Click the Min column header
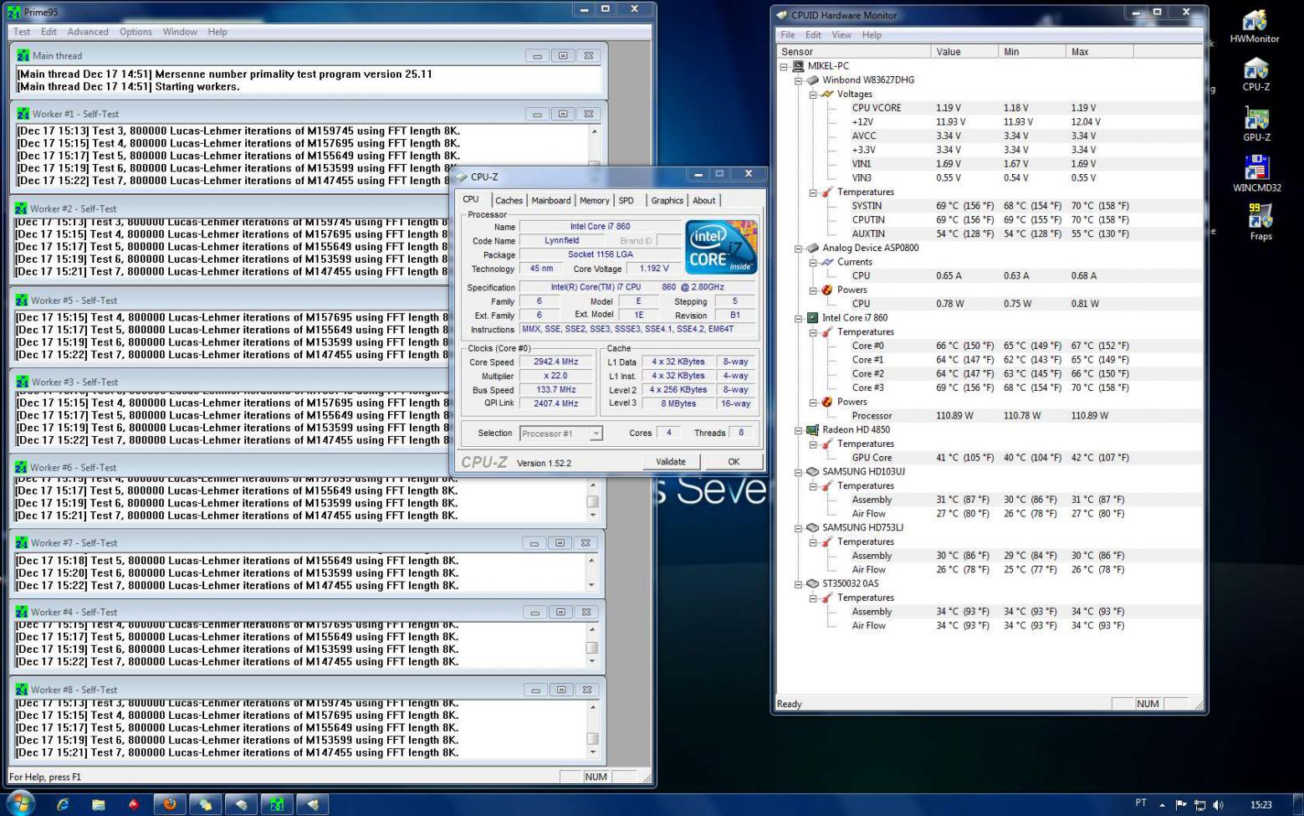This screenshot has height=816, width=1304. coord(1032,52)
